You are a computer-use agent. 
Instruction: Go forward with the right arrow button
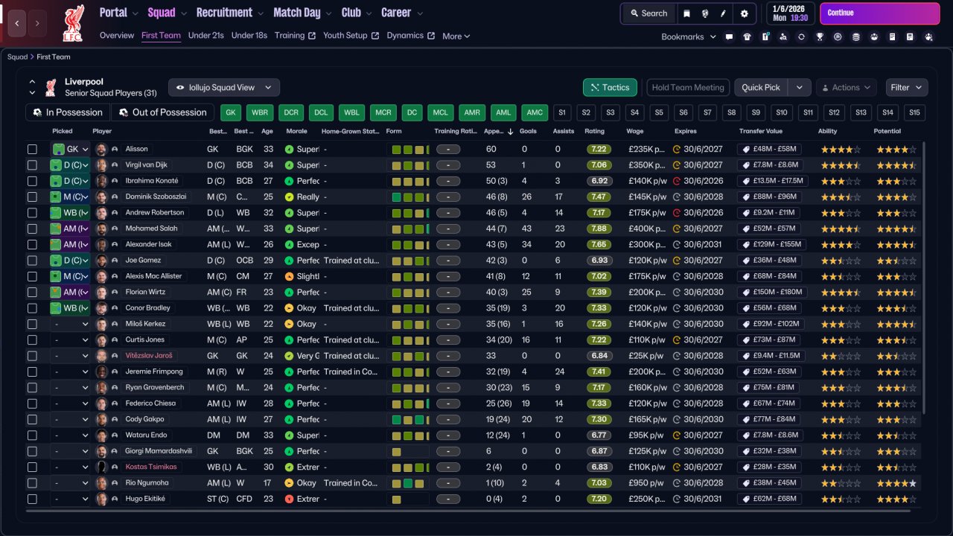tap(37, 24)
